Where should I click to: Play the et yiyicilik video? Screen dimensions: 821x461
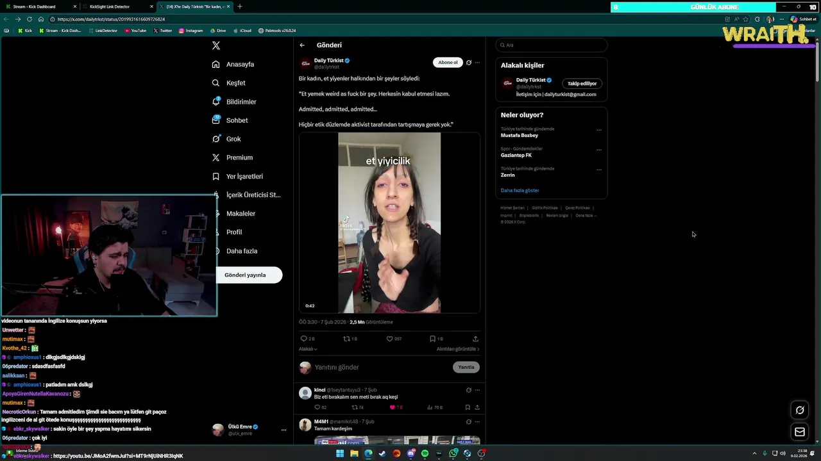(389, 223)
